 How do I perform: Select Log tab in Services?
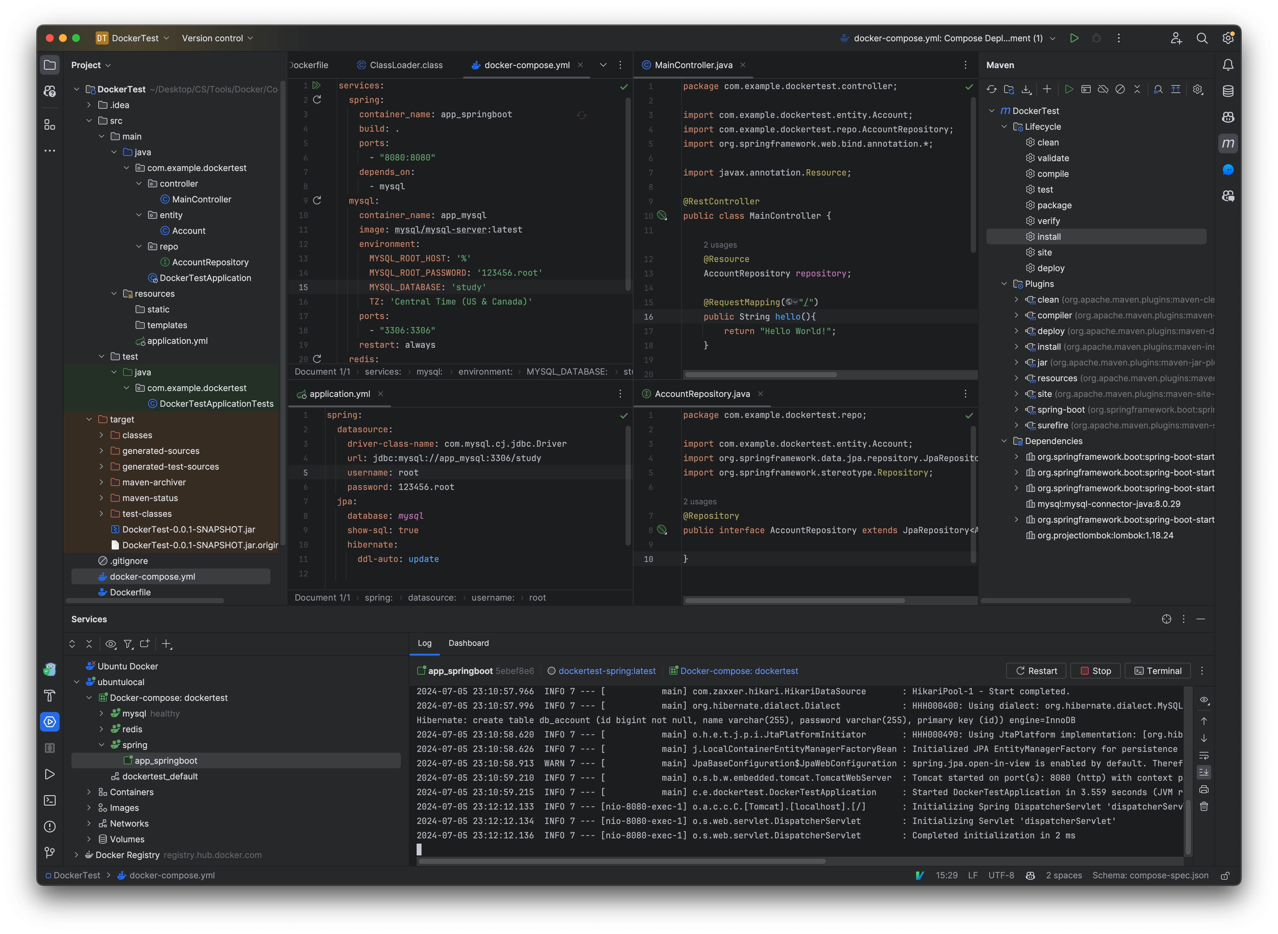point(424,643)
